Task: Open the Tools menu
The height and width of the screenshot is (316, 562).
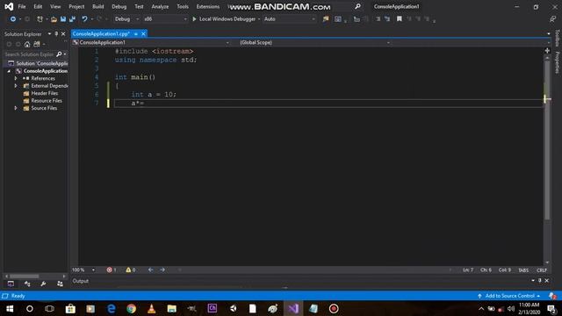Action: [x=183, y=6]
